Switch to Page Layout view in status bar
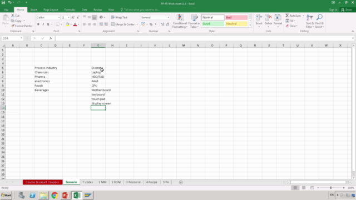Viewport: 356px width, 200px height. pyautogui.click(x=304, y=188)
